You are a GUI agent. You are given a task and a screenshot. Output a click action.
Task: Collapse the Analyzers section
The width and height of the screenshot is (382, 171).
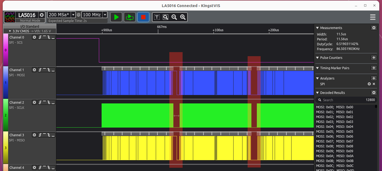[317, 78]
